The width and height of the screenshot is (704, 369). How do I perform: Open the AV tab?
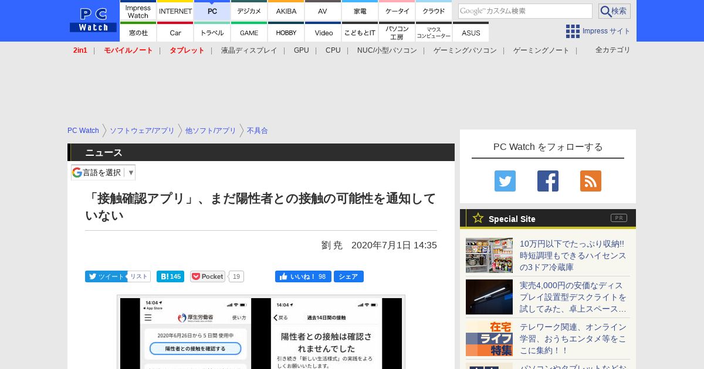[x=323, y=11]
